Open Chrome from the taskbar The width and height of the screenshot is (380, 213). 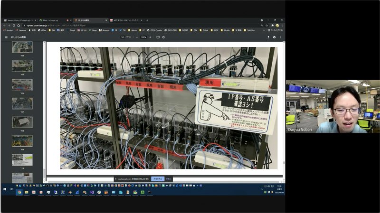click(x=19, y=193)
